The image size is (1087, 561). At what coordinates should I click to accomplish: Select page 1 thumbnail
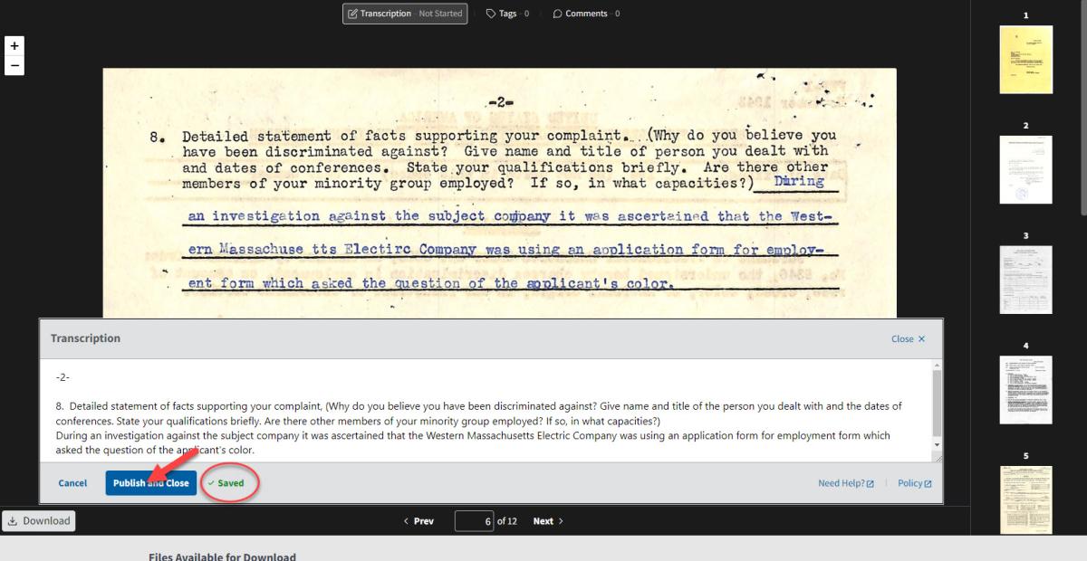pyautogui.click(x=1025, y=60)
